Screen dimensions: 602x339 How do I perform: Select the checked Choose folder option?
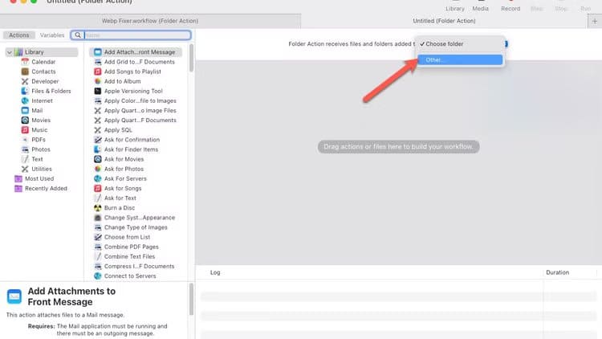pos(460,44)
